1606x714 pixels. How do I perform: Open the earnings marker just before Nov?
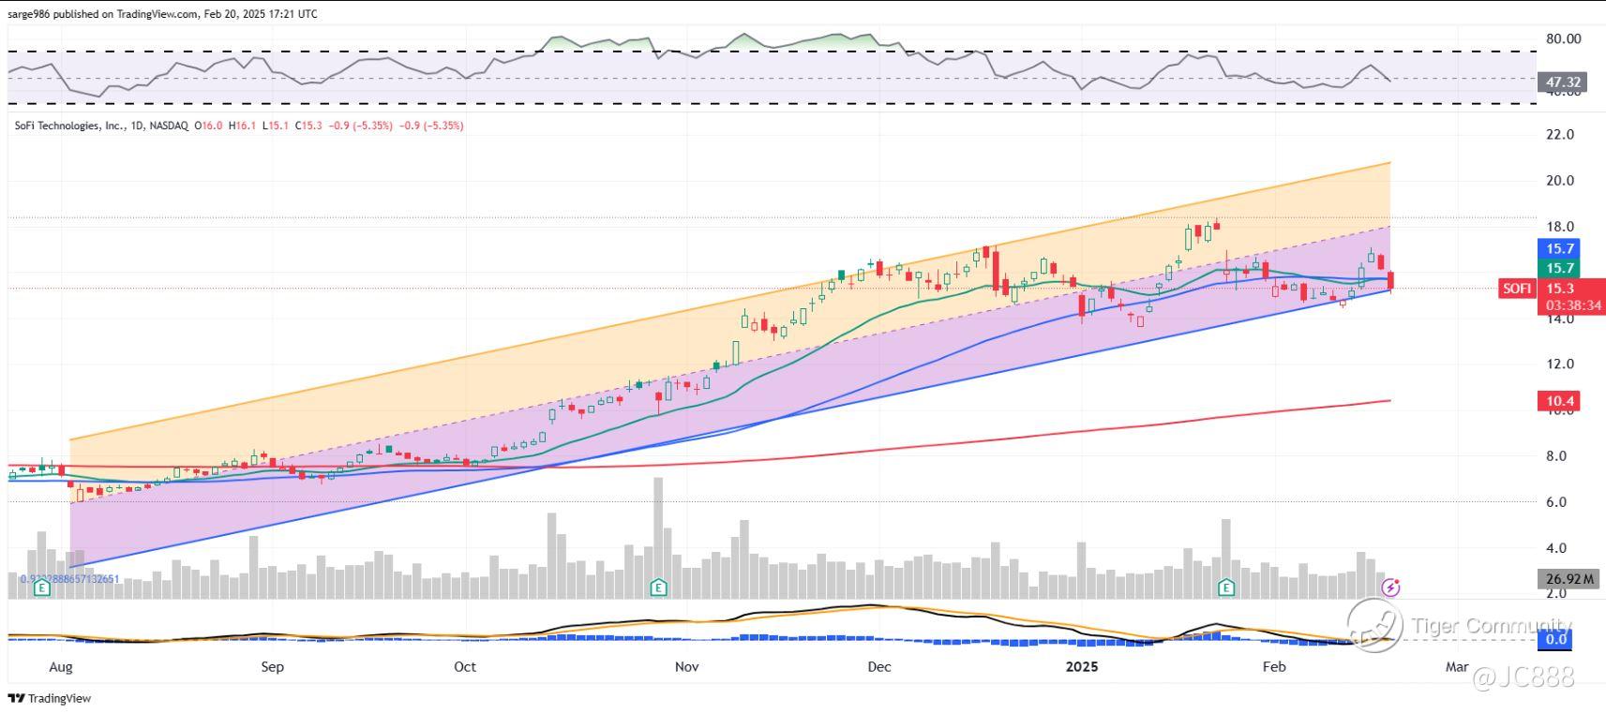tap(659, 588)
